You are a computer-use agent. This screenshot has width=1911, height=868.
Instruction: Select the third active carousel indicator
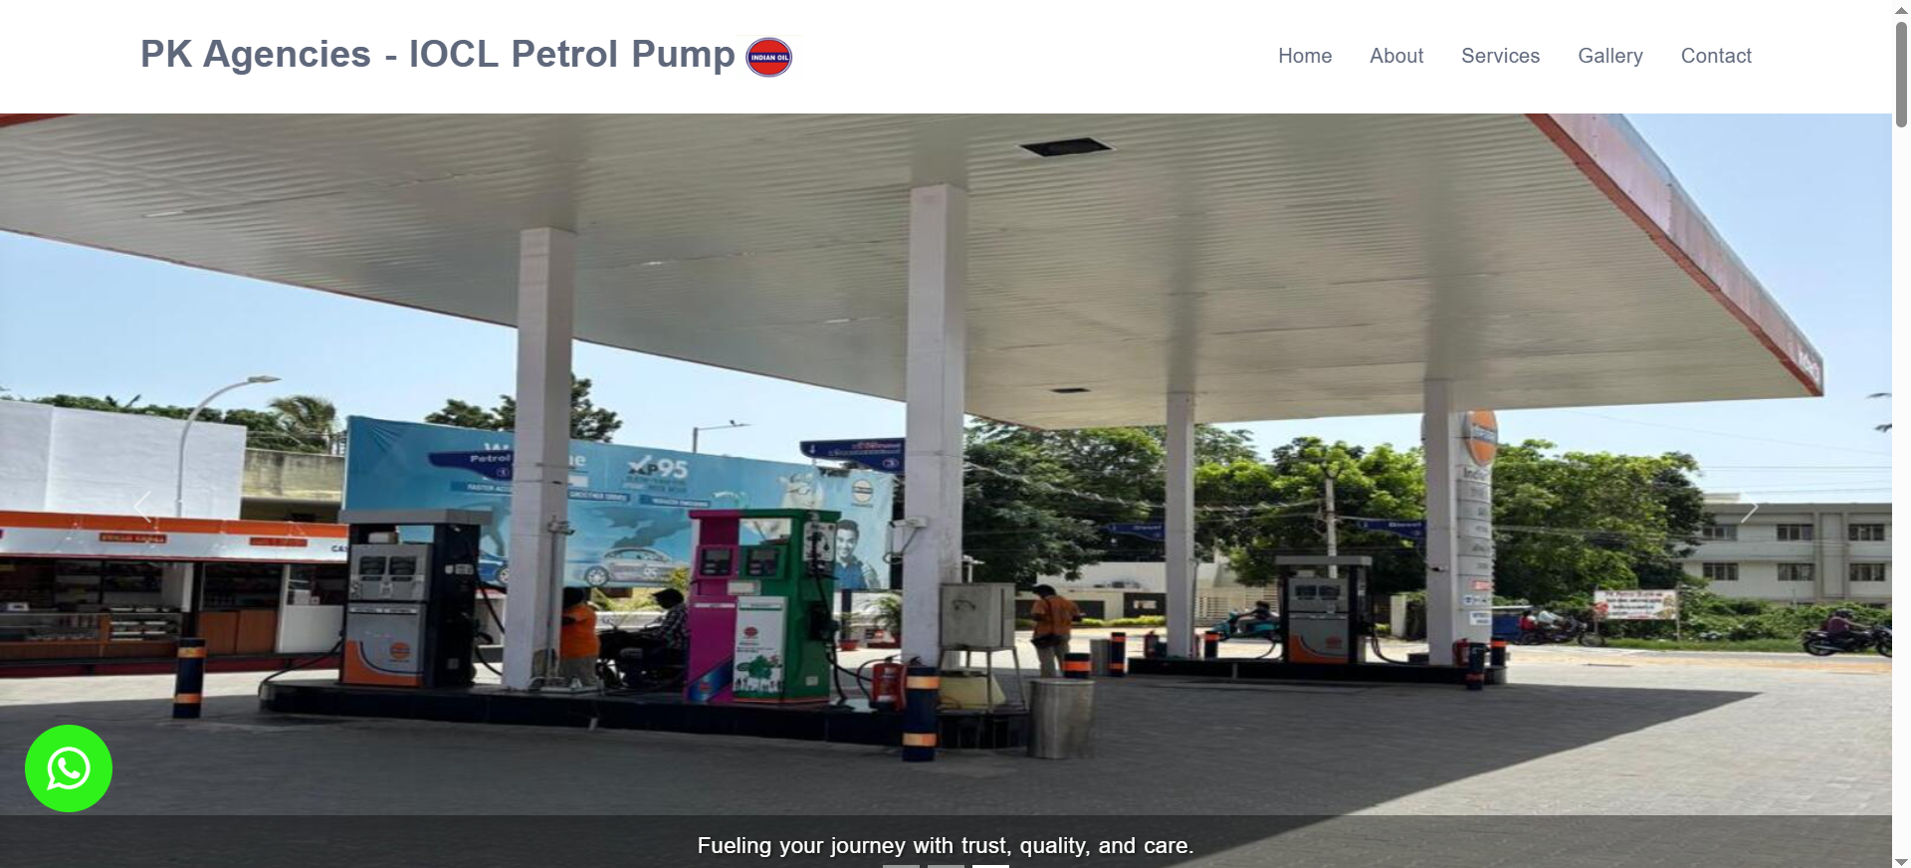tap(990, 865)
